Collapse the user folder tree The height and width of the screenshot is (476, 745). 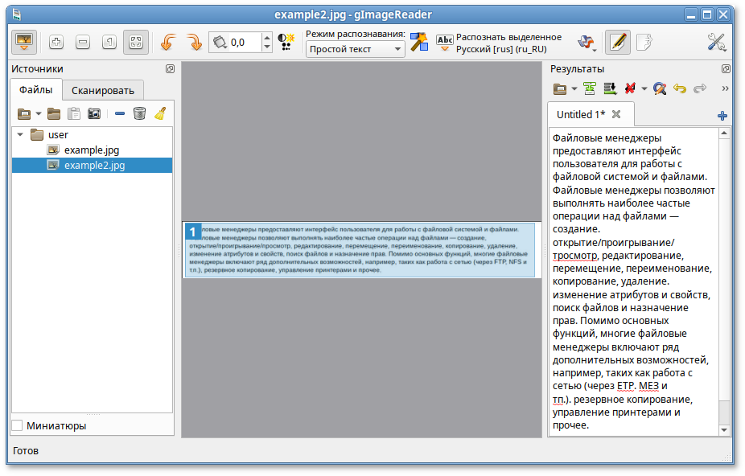(x=19, y=135)
